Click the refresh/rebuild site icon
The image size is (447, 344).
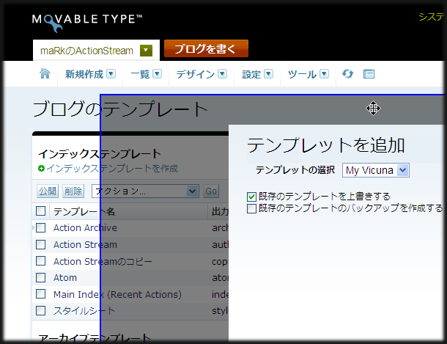coord(347,74)
